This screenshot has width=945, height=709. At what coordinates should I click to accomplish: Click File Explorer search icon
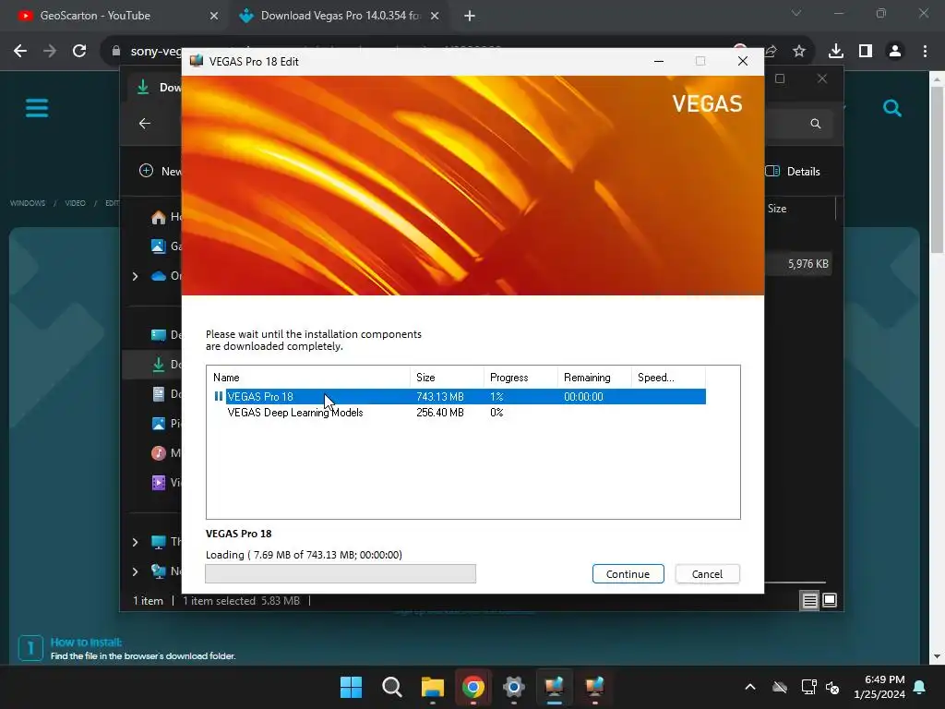pyautogui.click(x=816, y=124)
